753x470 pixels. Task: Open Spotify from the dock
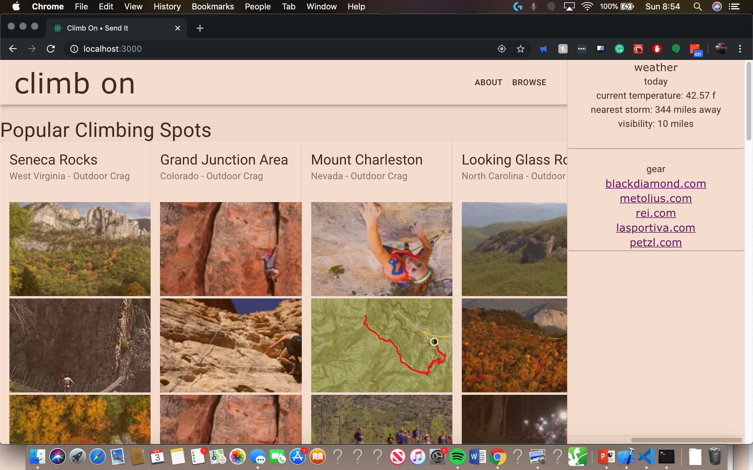coord(457,456)
